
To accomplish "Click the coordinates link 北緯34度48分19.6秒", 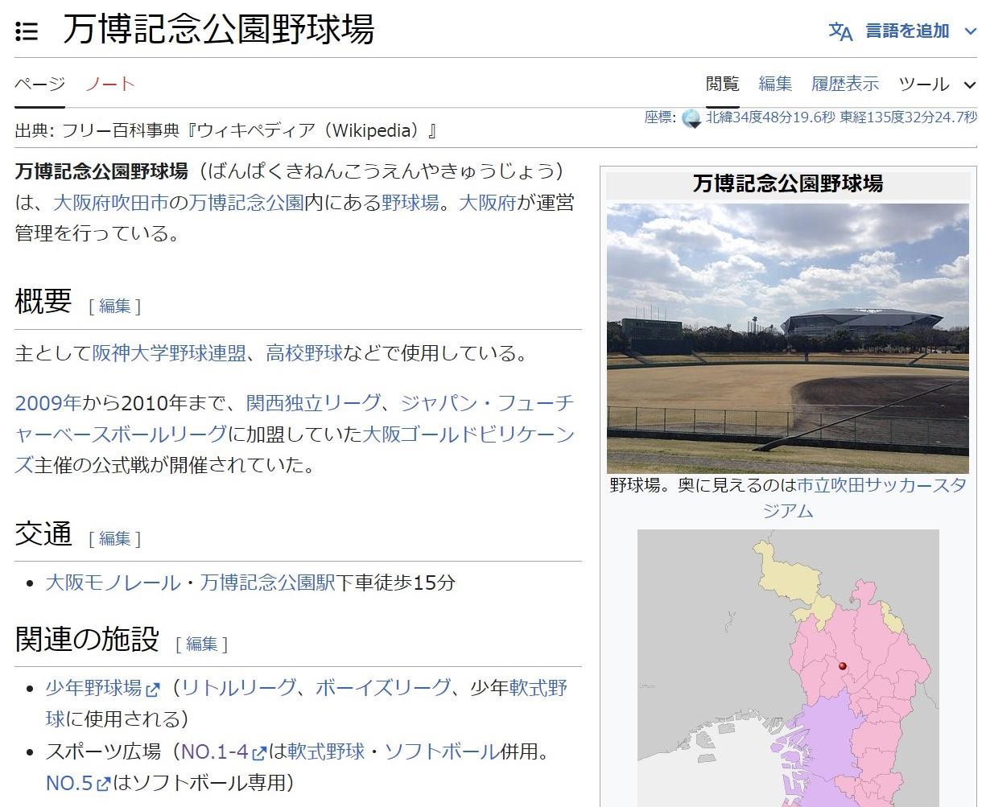I will [771, 117].
